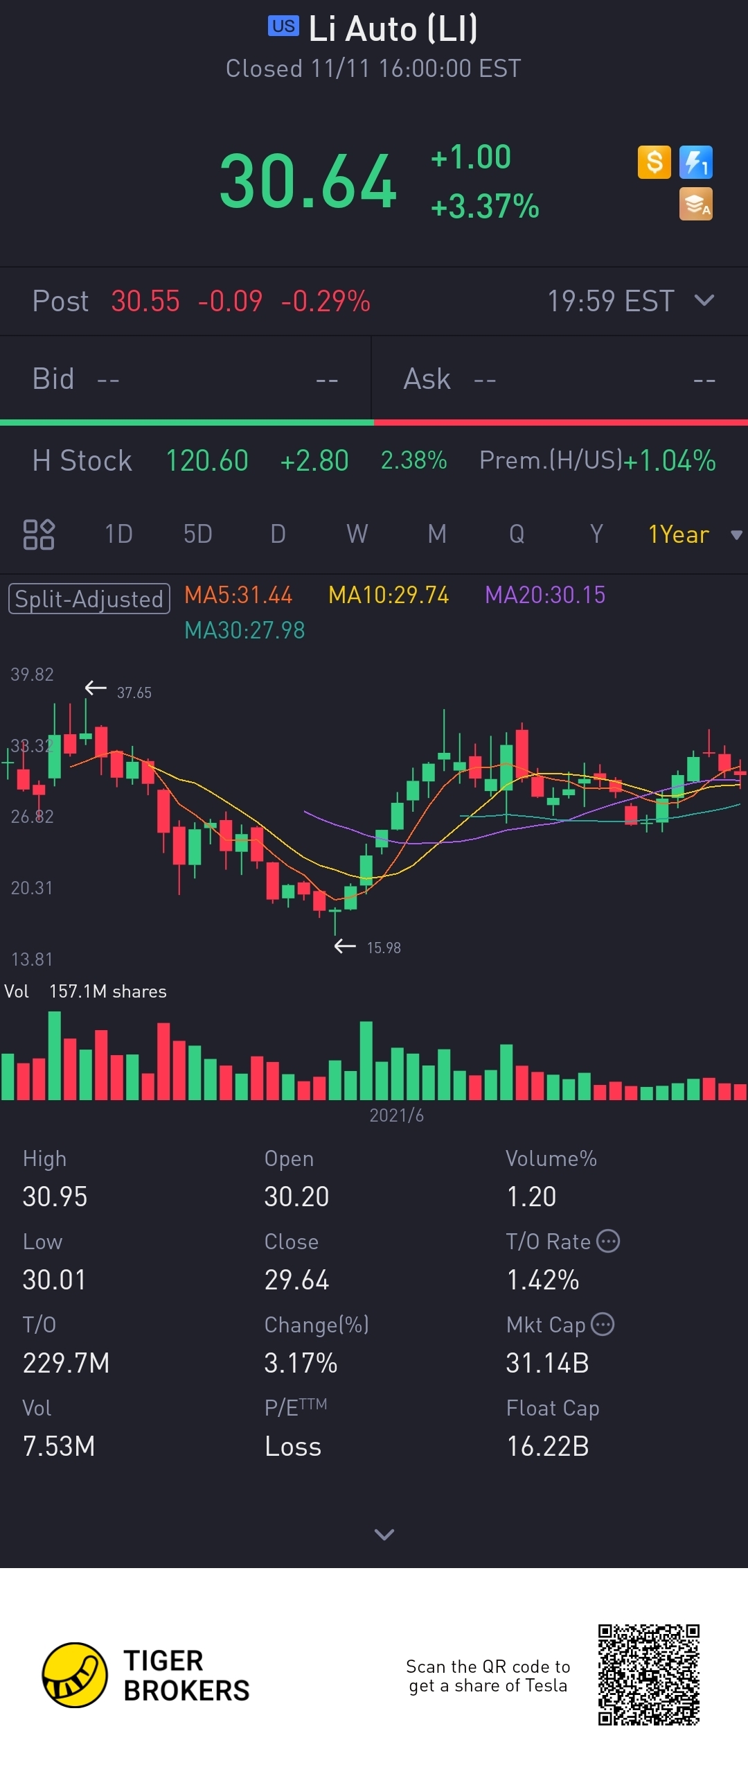Expand more stock details chevron
Viewport: 748px width, 1783px height.
[x=384, y=1534]
